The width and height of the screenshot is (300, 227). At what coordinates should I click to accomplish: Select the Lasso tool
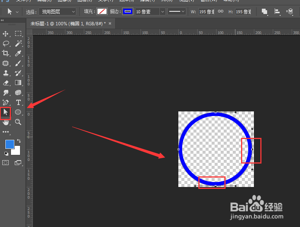click(x=6, y=43)
